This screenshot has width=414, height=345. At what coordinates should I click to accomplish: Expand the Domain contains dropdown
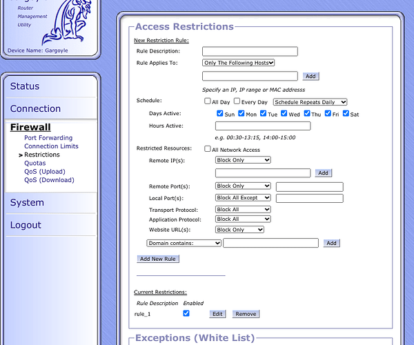tap(184, 243)
